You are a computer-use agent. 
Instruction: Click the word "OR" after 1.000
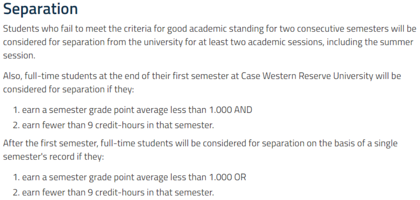pos(240,178)
